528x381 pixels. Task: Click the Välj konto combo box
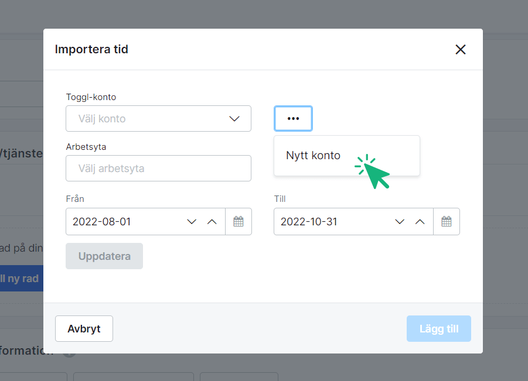click(147, 119)
